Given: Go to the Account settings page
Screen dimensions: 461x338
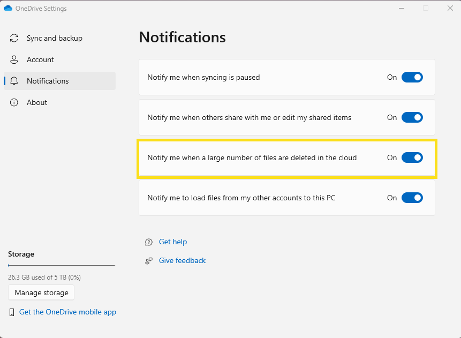Looking at the screenshot, I should coord(59,59).
